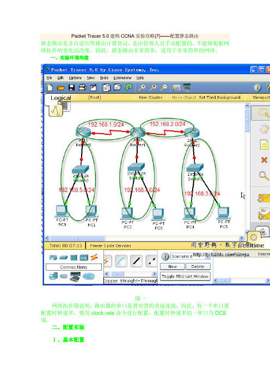Choose the Copper Straight-Through black cable
The width and height of the screenshot is (270, 383).
pos(136,261)
